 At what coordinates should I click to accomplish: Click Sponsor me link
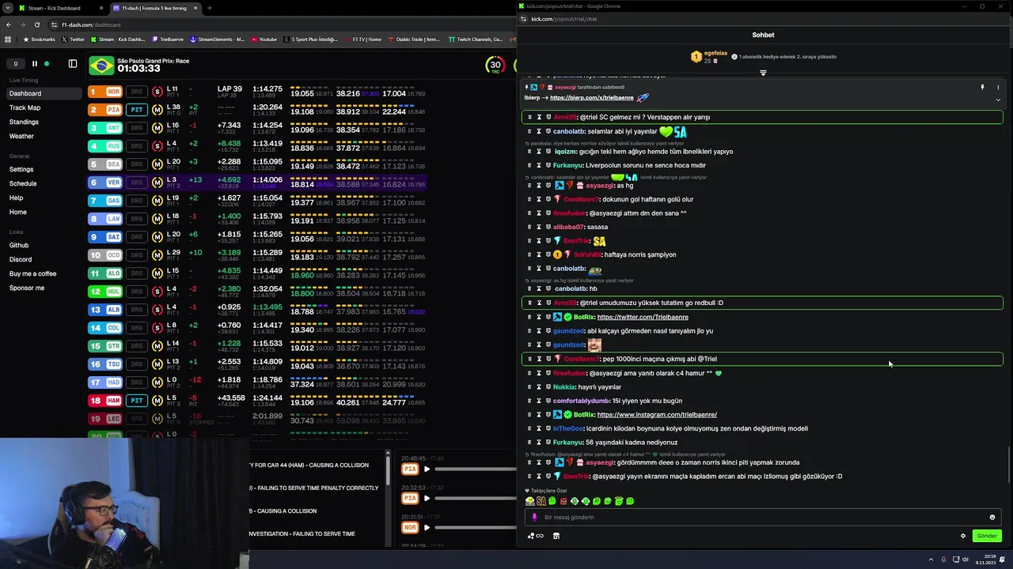(x=27, y=288)
